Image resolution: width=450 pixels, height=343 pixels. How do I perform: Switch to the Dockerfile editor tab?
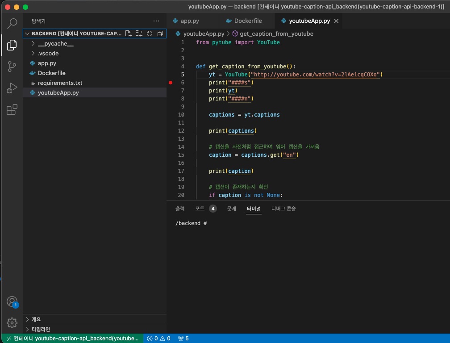pos(247,21)
